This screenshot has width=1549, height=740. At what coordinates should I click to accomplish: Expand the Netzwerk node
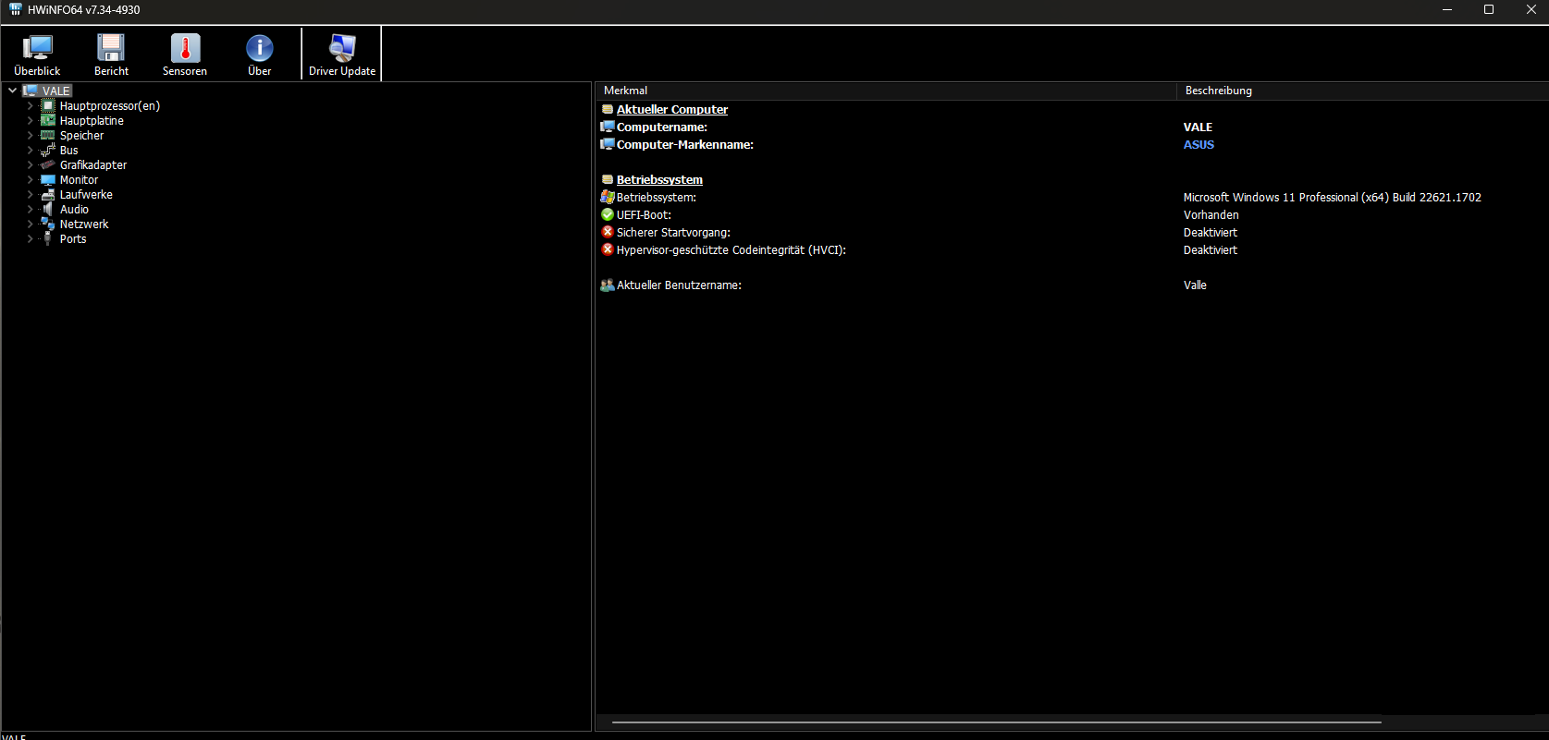30,224
